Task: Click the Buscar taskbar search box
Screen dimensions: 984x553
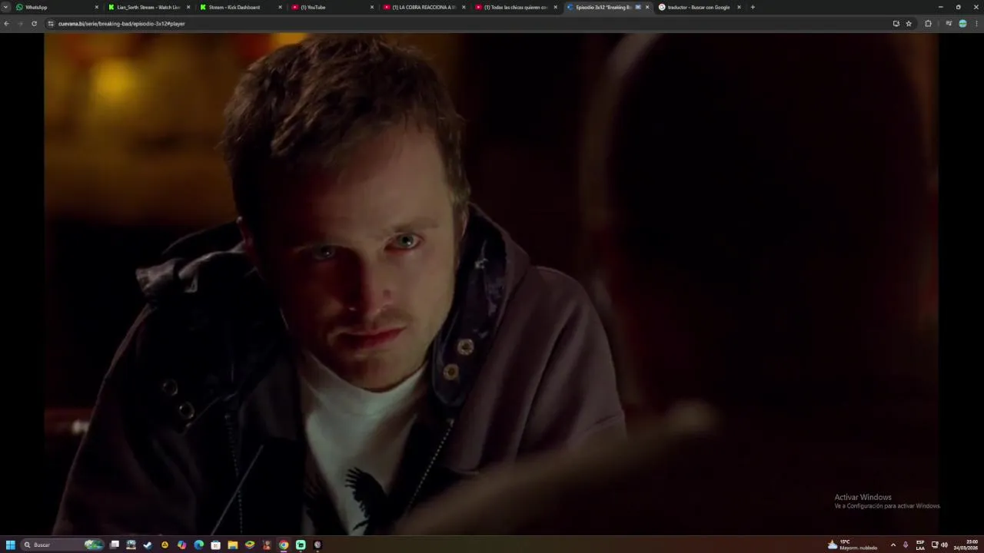Action: click(63, 545)
